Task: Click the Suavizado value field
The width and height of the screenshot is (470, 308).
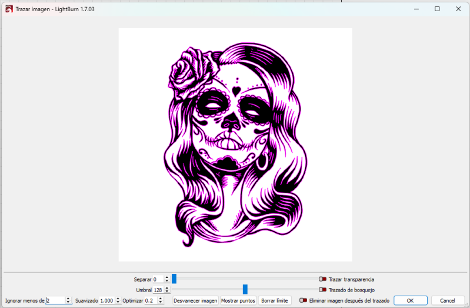Action: (106, 300)
